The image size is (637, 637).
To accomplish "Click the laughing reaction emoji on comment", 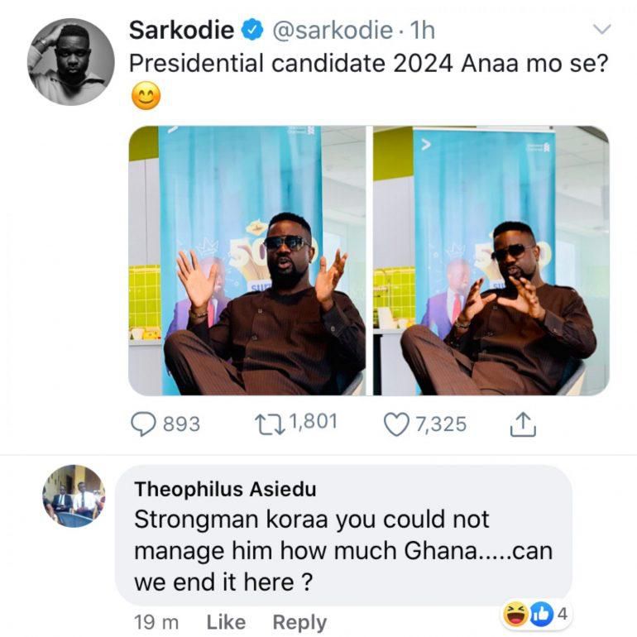I will [515, 614].
